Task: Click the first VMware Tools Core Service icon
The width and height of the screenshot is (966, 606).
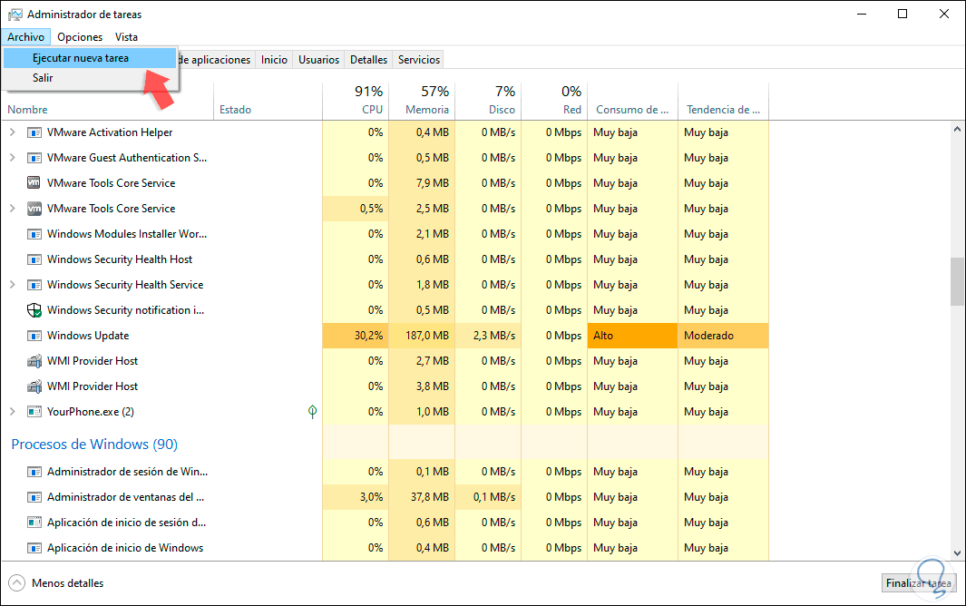Action: [x=35, y=183]
